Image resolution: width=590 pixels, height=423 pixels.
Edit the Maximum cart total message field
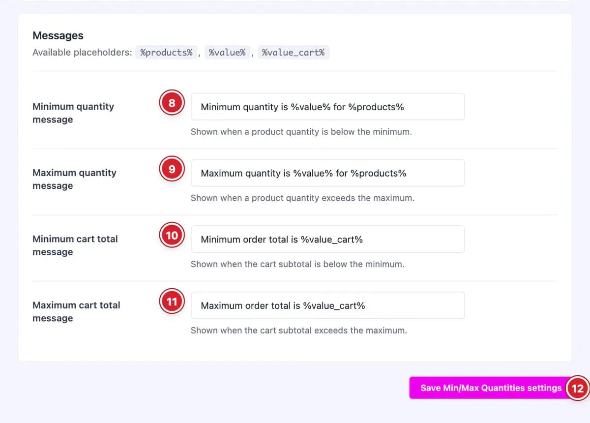click(x=328, y=305)
